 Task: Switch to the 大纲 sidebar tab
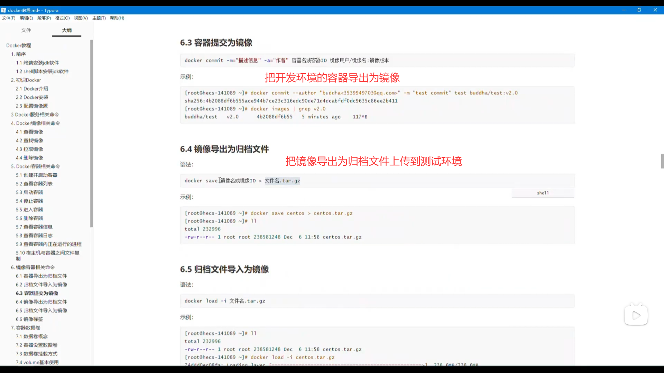[67, 30]
